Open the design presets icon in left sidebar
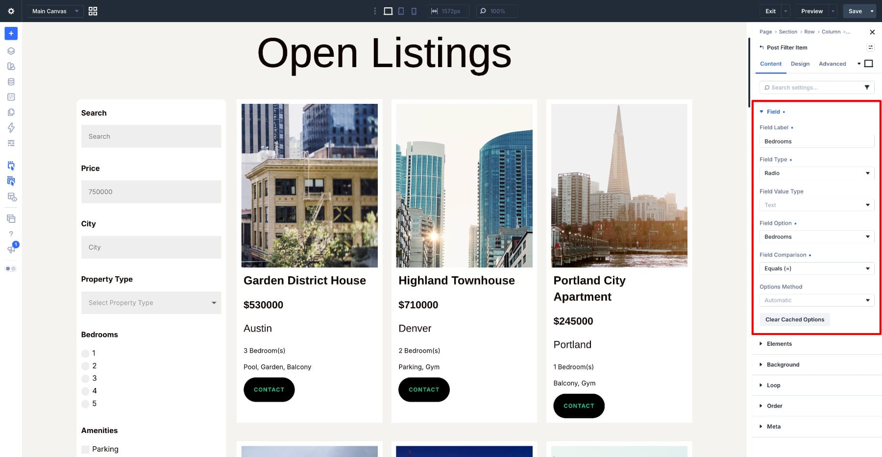 (11, 66)
